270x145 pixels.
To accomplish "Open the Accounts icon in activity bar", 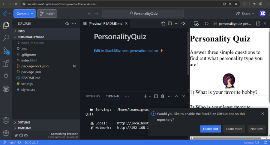I will 6,120.
